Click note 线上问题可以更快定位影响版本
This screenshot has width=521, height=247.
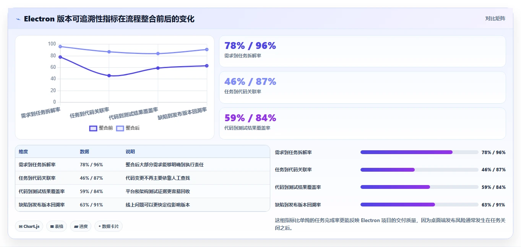click(x=158, y=205)
